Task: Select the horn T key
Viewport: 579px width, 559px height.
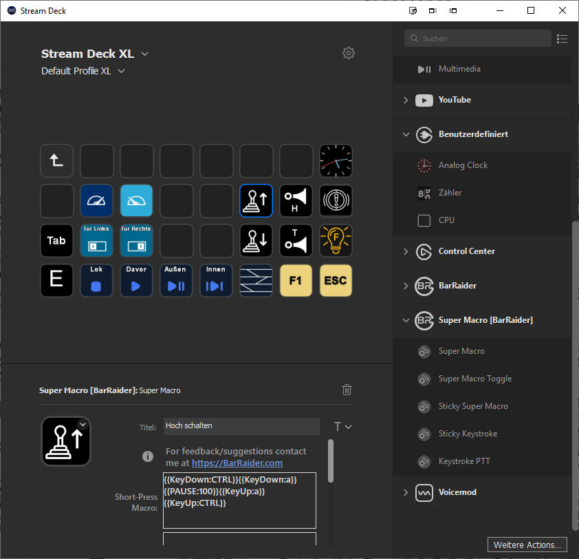Action: [x=296, y=241]
